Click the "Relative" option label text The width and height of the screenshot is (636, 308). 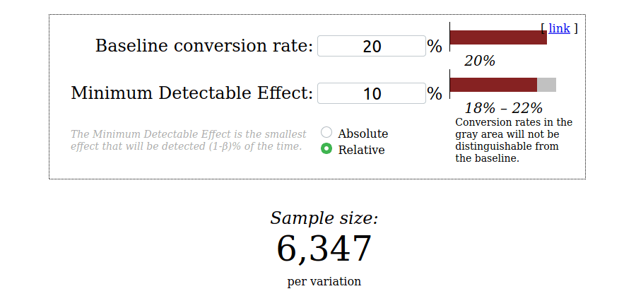pos(361,150)
